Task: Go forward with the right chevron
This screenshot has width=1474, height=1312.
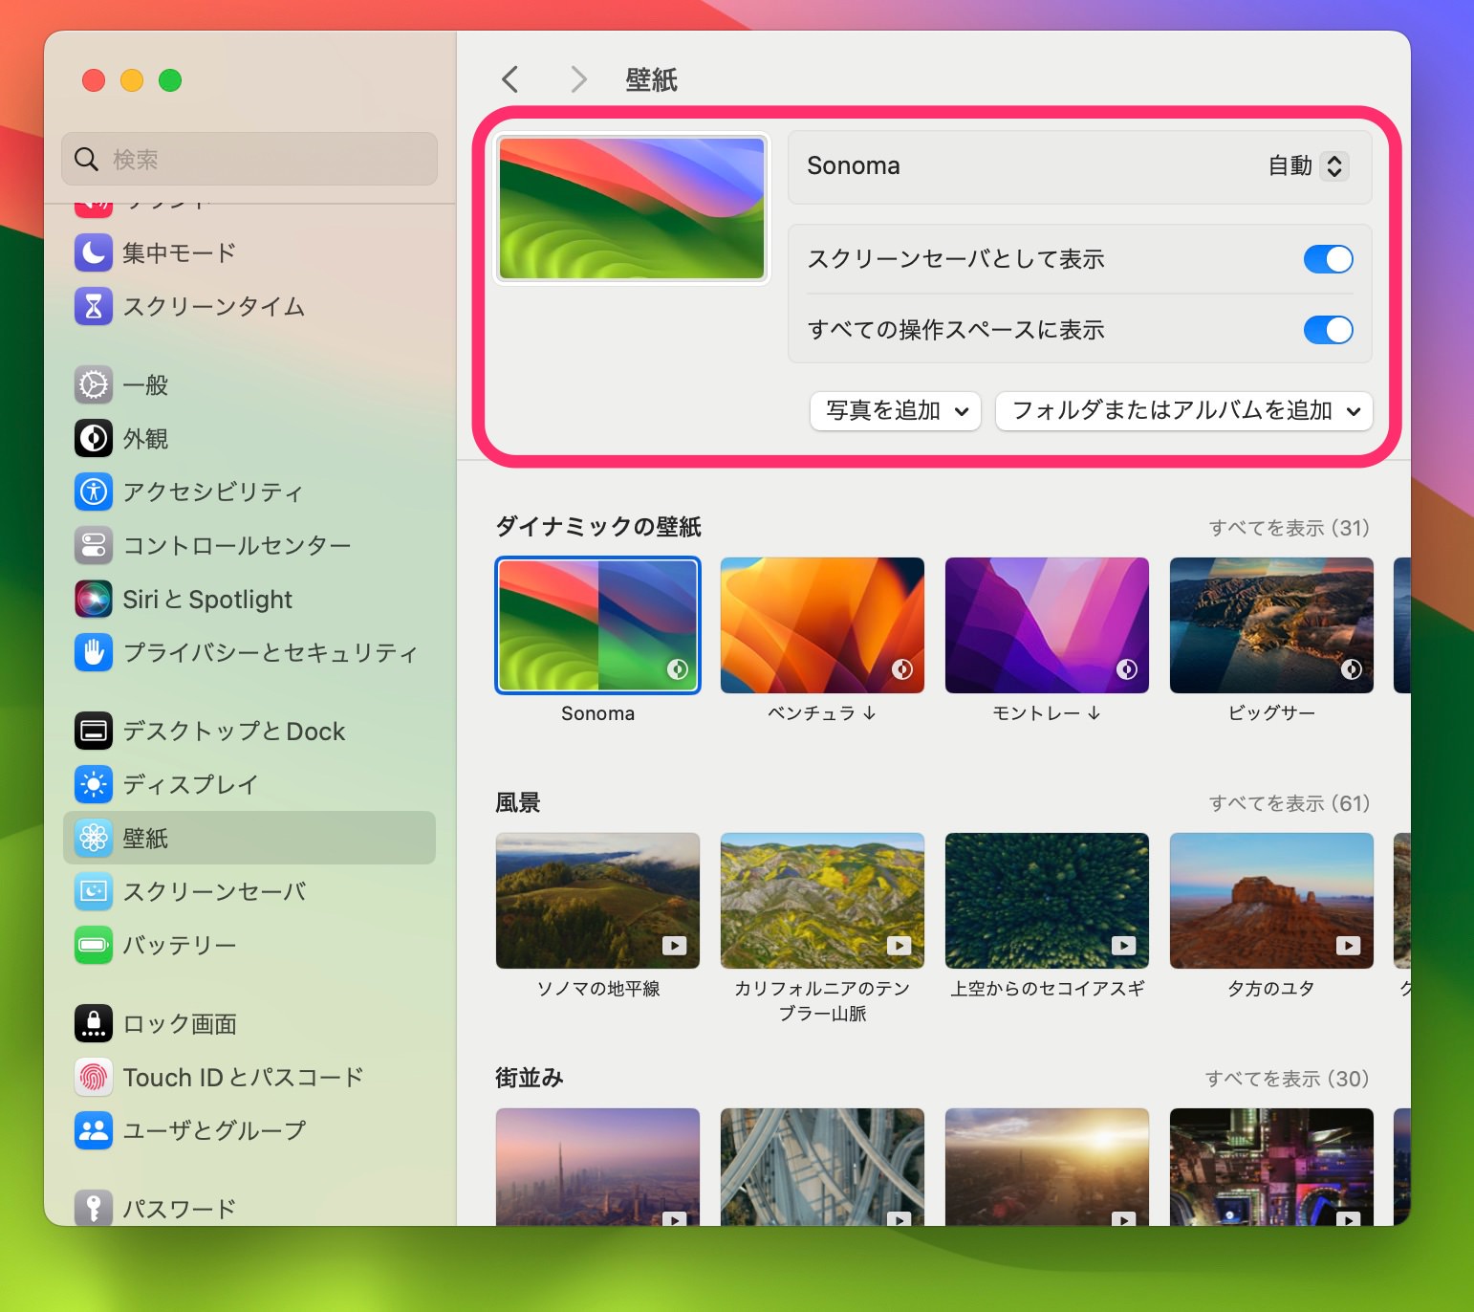Action: [578, 79]
